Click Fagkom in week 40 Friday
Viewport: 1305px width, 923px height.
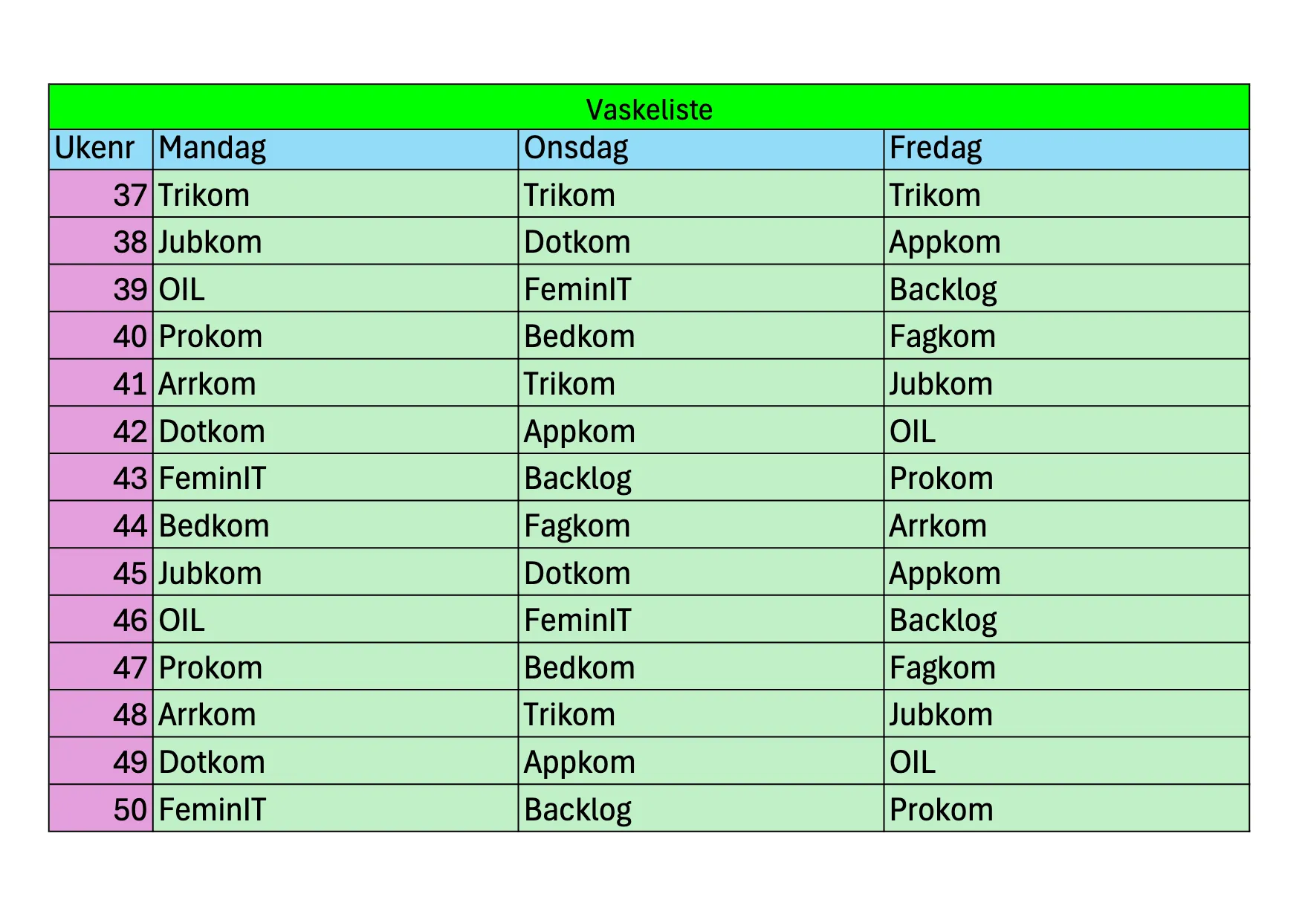pos(942,337)
